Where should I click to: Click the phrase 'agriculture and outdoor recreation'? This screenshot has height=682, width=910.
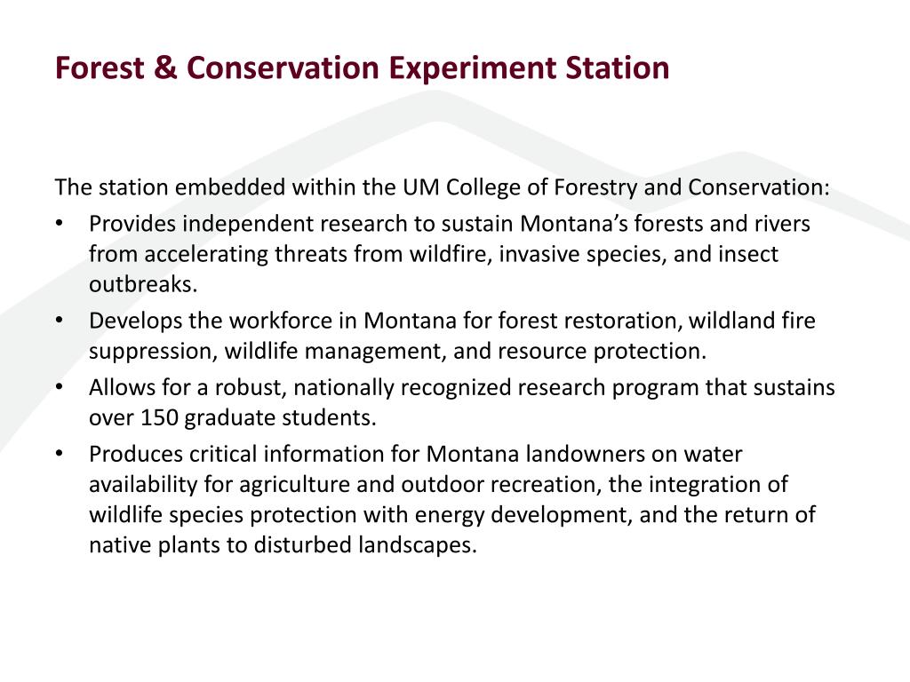[x=420, y=485]
